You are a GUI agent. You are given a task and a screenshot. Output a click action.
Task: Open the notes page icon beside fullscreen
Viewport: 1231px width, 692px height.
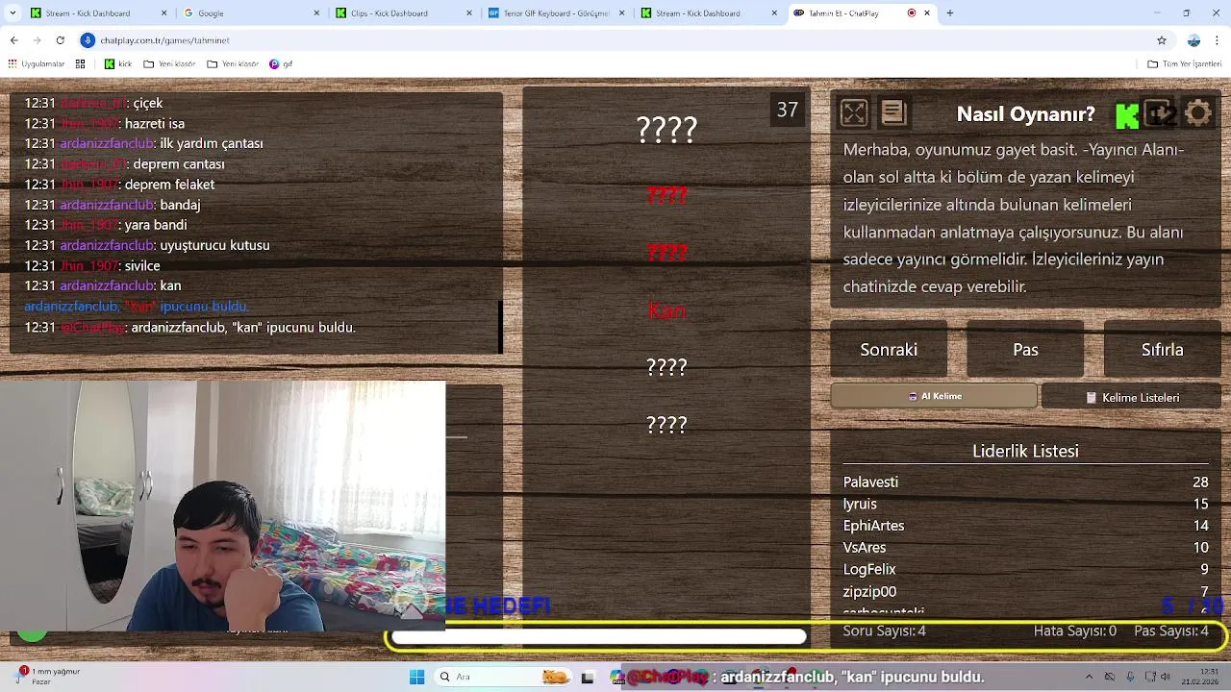point(893,113)
